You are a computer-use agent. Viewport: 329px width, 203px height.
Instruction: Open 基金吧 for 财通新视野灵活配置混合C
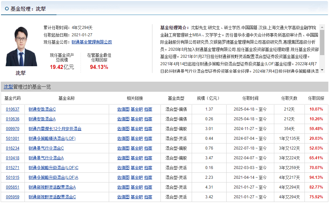[x=137, y=197]
